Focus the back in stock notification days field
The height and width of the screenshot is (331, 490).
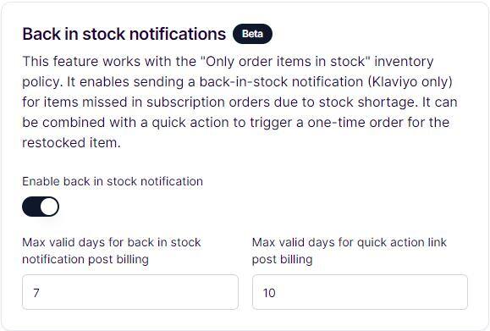pos(130,292)
